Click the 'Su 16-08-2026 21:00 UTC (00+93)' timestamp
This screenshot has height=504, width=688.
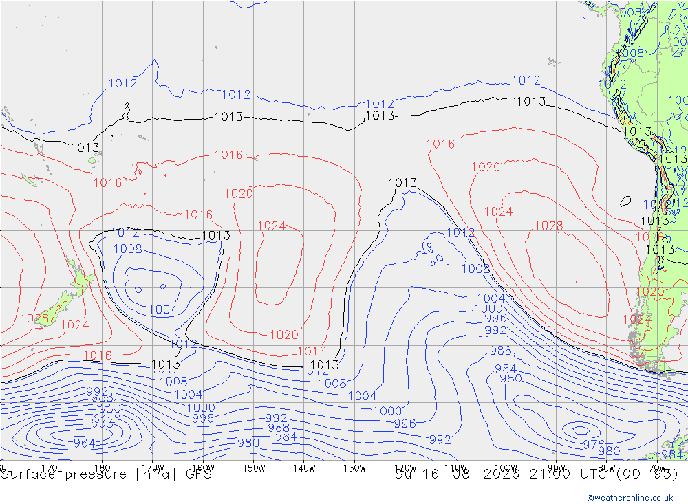coord(536,474)
